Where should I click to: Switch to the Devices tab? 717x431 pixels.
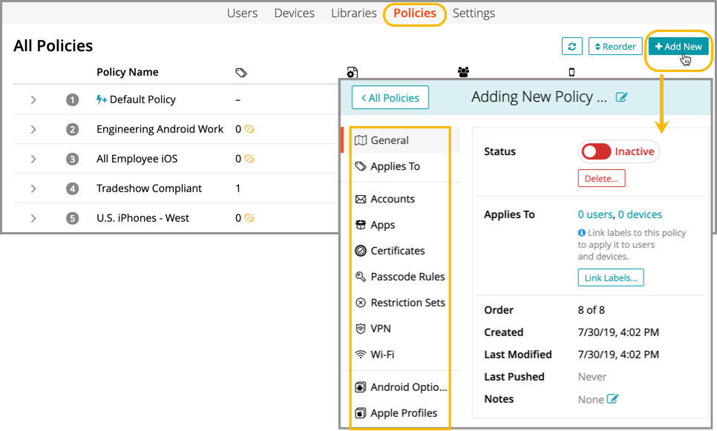click(294, 13)
